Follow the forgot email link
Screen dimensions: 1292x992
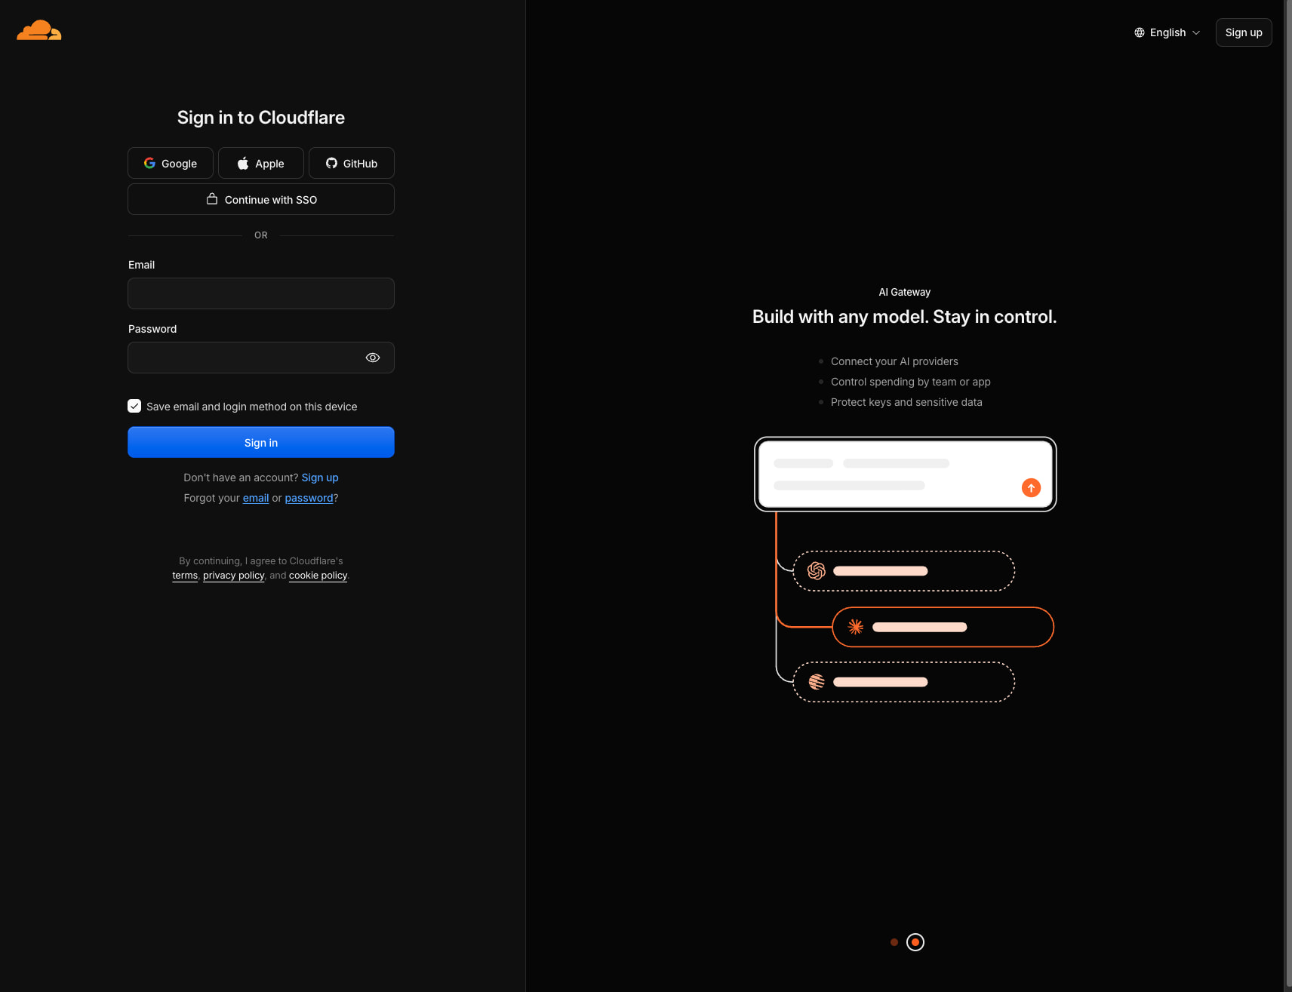tap(256, 498)
